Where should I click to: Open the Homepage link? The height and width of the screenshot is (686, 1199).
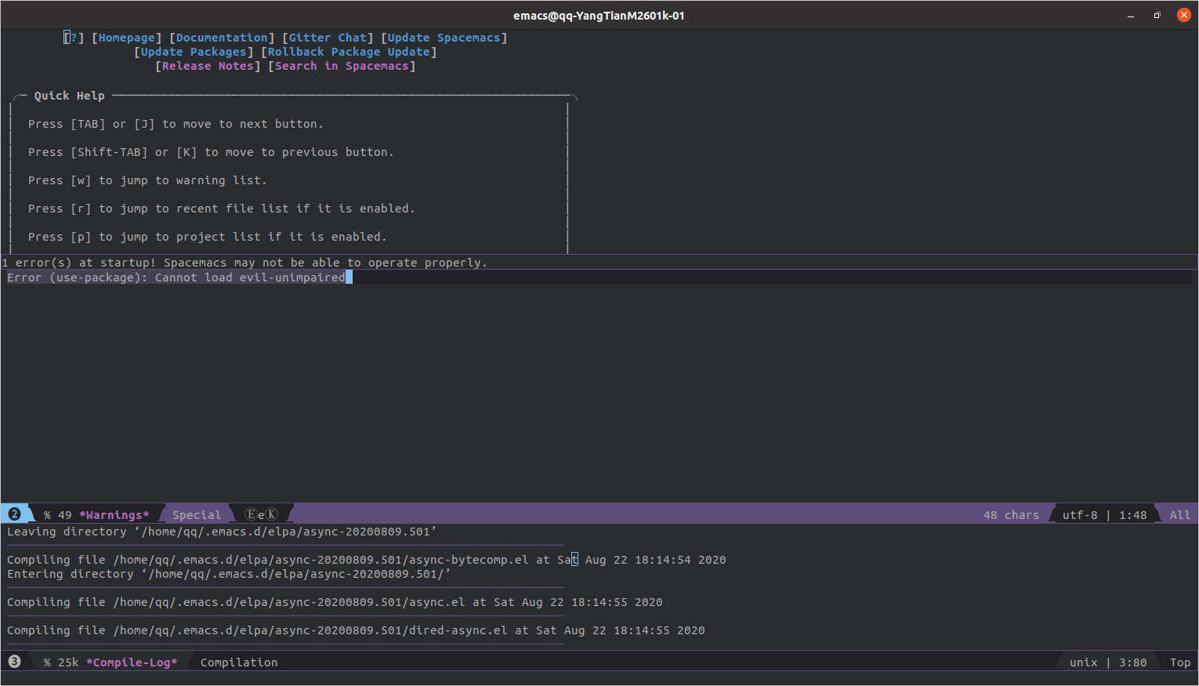click(127, 38)
